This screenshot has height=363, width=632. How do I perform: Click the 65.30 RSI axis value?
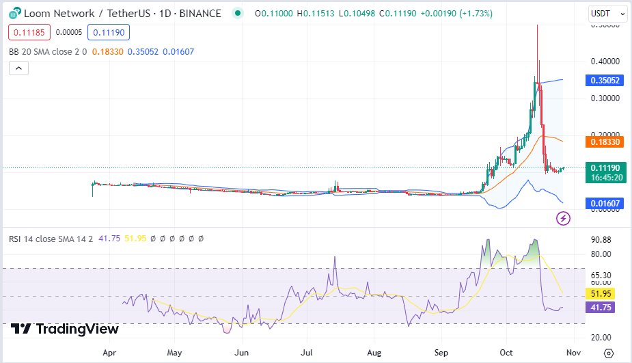click(601, 275)
